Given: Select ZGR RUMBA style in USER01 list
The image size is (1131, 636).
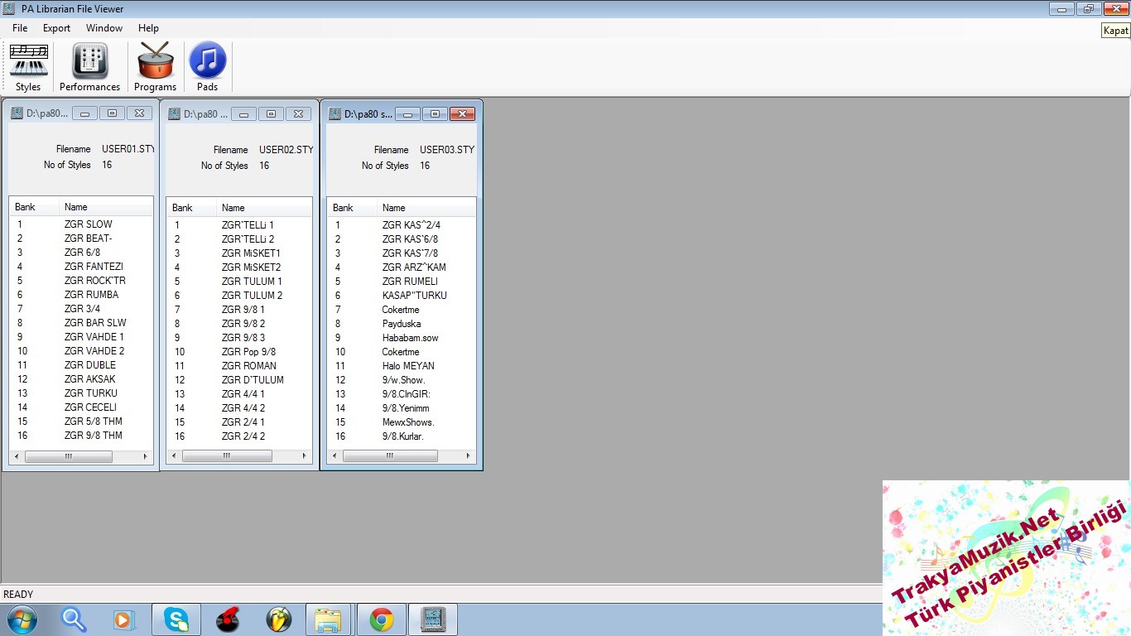Looking at the screenshot, I should [x=91, y=295].
